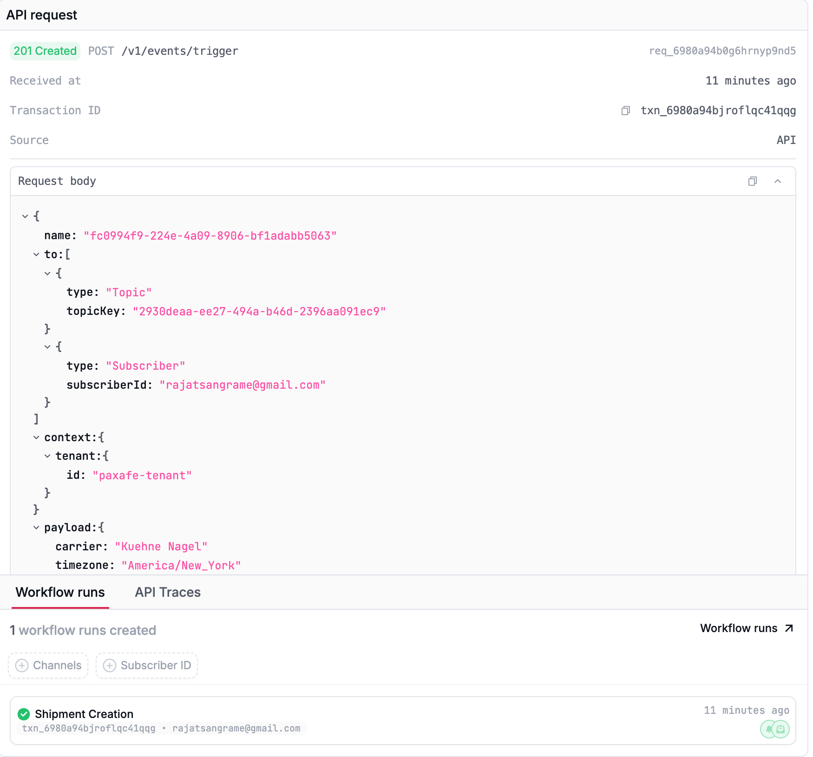Click the plus icon on Channels filter
The image size is (813, 757).
[22, 666]
